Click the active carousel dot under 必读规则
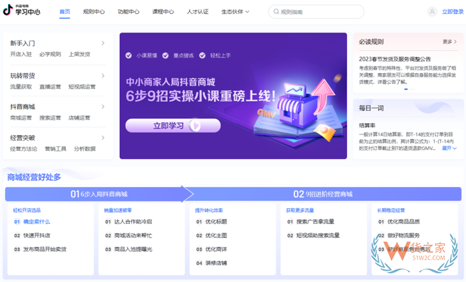This screenshot has height=282, width=466. click(406, 89)
